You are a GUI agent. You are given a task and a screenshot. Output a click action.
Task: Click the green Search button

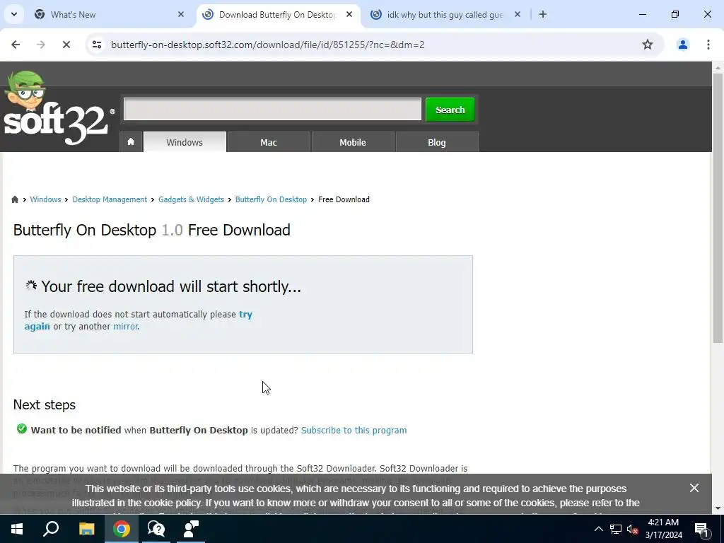(450, 110)
